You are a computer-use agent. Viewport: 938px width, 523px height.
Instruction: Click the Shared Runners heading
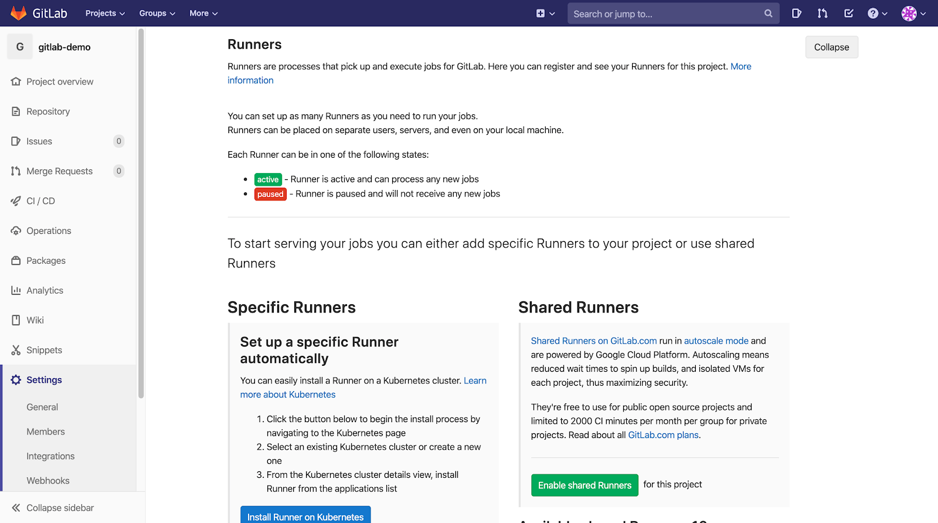tap(579, 307)
